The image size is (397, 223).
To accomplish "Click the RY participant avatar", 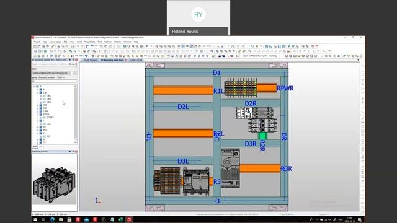I will tap(198, 14).
